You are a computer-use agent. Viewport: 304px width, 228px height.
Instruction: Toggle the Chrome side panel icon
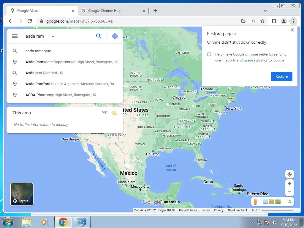(x=274, y=21)
